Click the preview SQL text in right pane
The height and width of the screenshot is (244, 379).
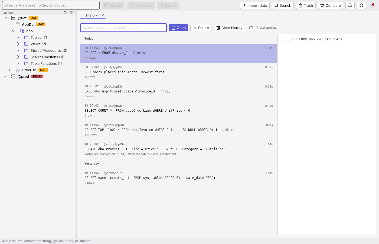point(313,39)
